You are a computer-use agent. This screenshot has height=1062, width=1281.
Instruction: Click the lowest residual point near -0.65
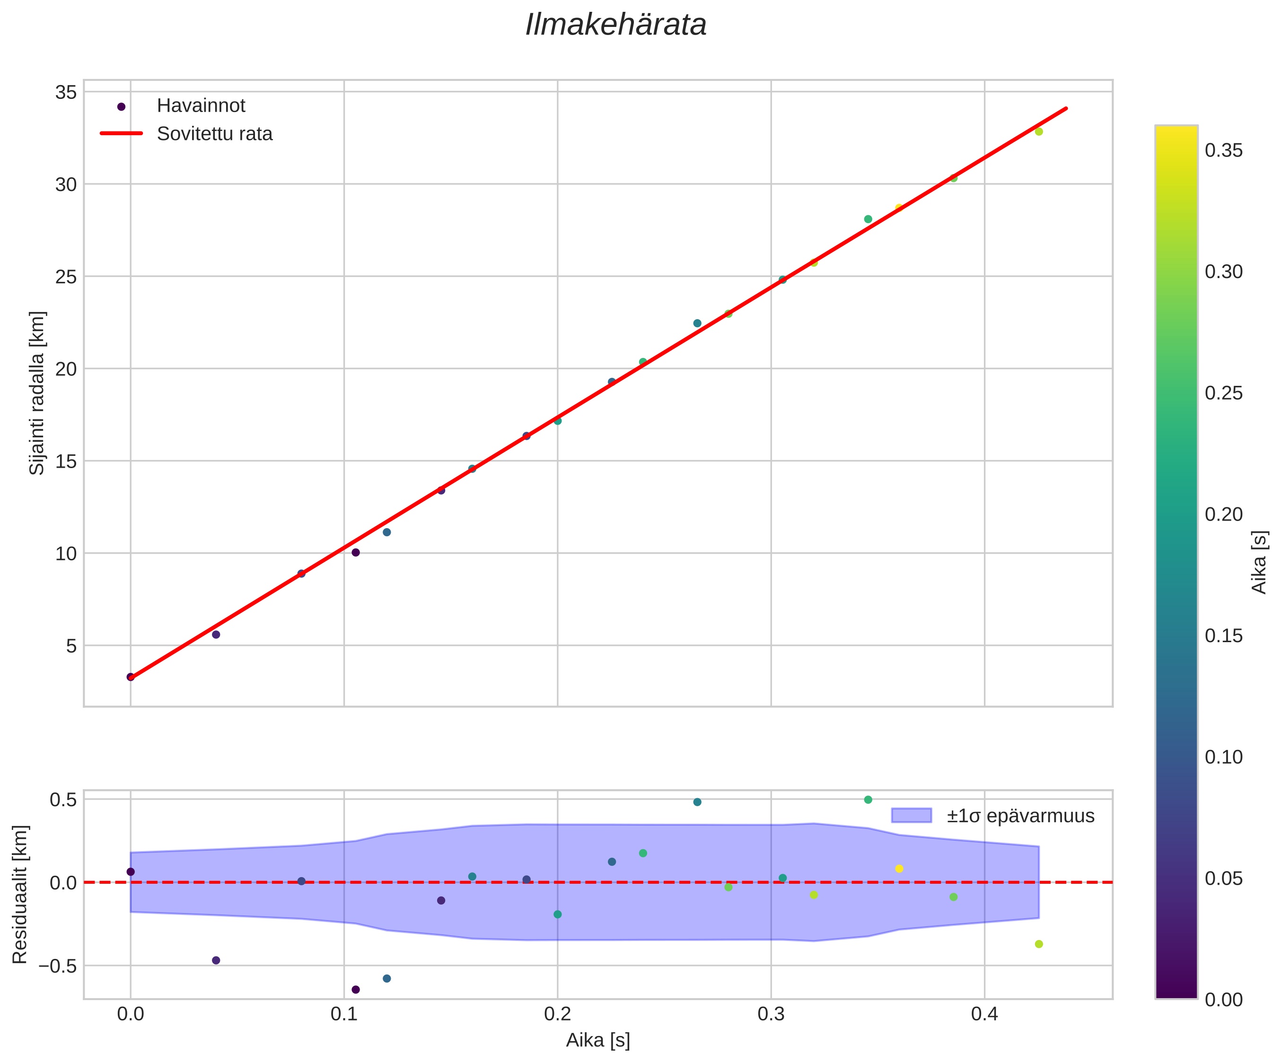click(x=356, y=990)
